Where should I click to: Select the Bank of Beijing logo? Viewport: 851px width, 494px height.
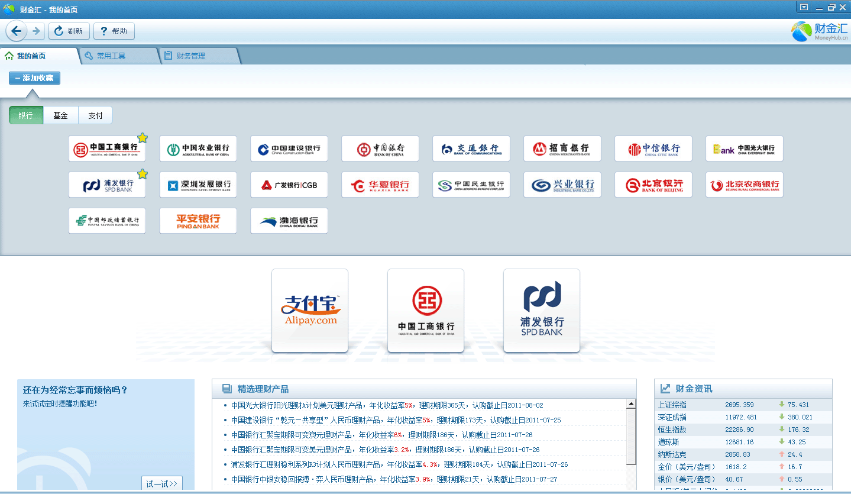pyautogui.click(x=653, y=185)
